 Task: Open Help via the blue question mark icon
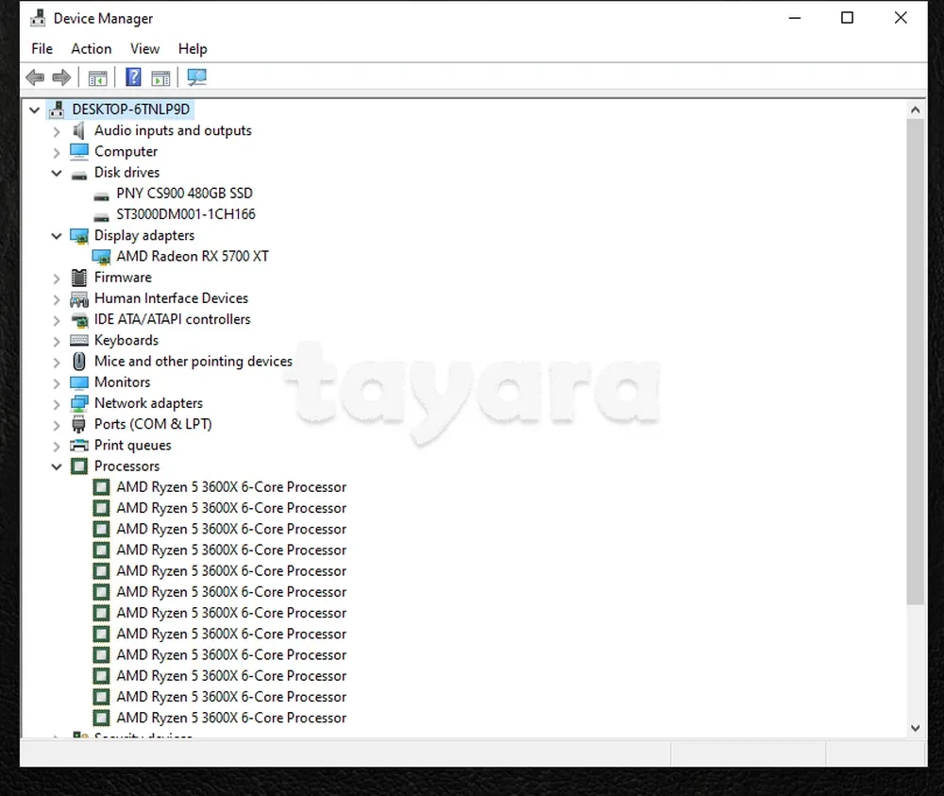pyautogui.click(x=134, y=77)
